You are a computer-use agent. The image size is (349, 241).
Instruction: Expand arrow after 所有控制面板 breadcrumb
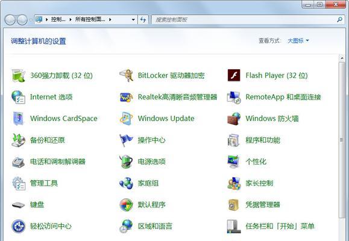[x=110, y=20]
